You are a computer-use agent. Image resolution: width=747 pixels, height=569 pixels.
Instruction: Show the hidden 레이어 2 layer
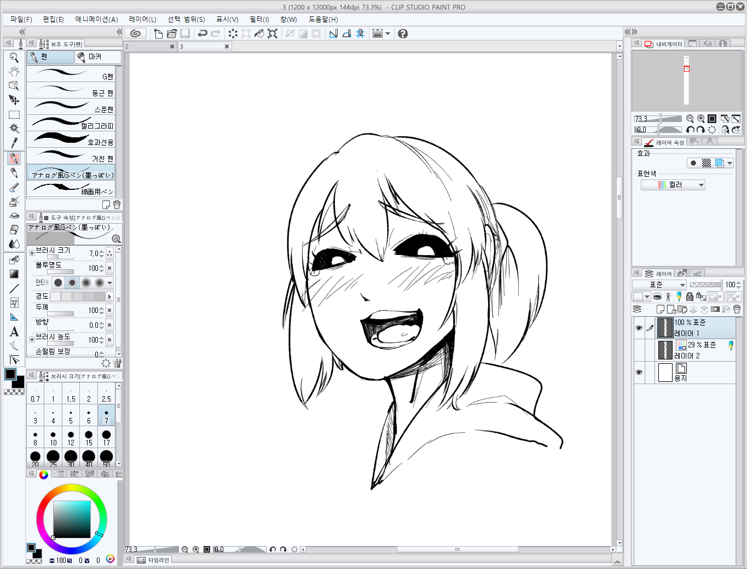pyautogui.click(x=639, y=350)
